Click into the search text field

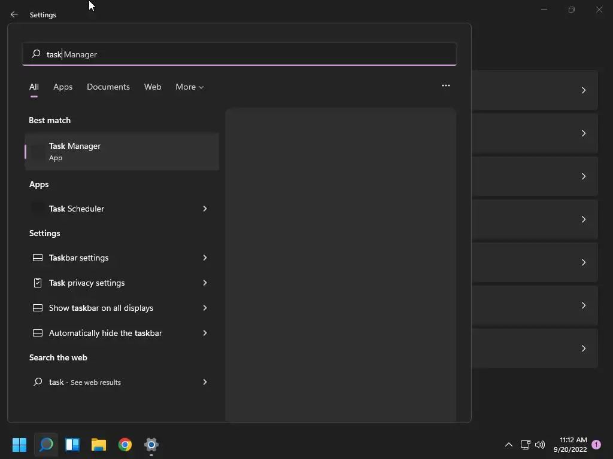[239, 54]
